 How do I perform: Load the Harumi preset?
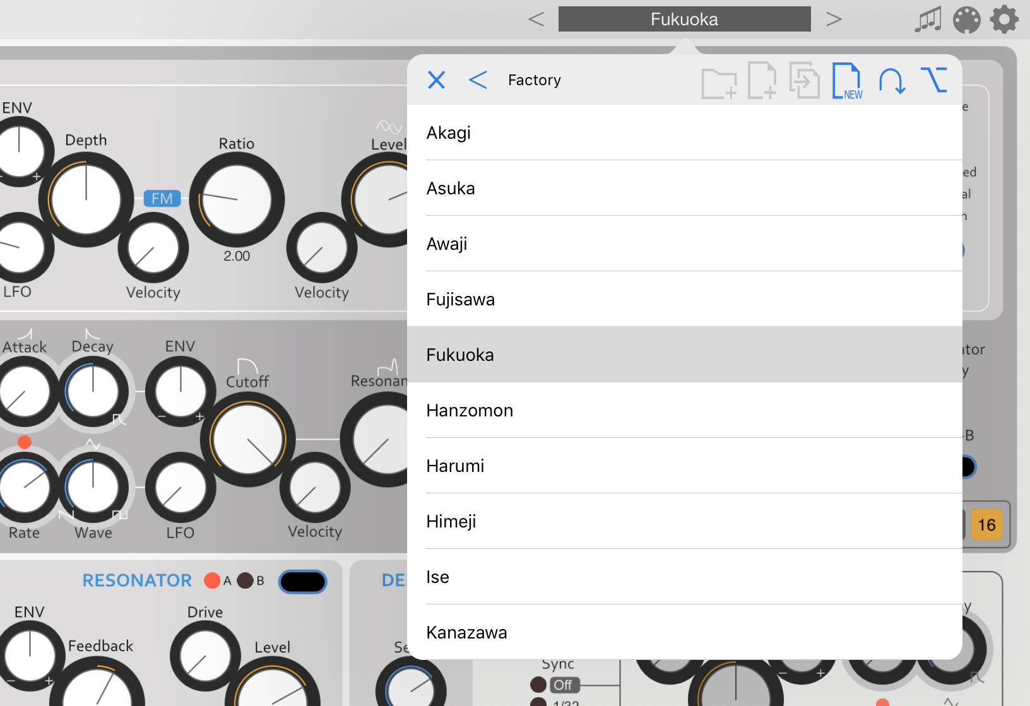pos(685,466)
